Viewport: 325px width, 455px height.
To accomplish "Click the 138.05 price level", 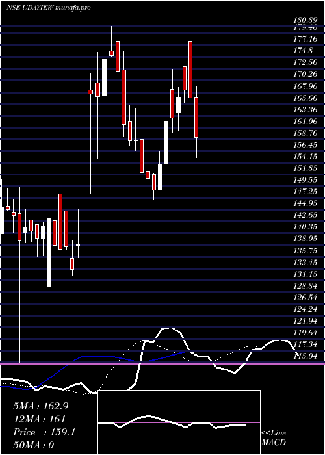I will coord(305,239).
